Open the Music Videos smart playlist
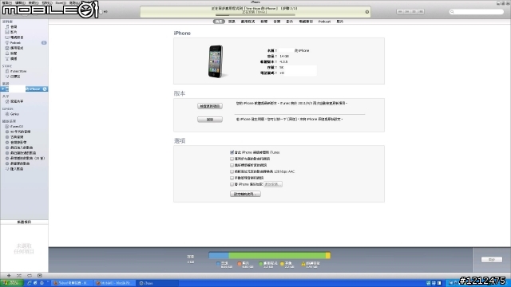Viewport: 511px width, 287px height. click(x=18, y=142)
